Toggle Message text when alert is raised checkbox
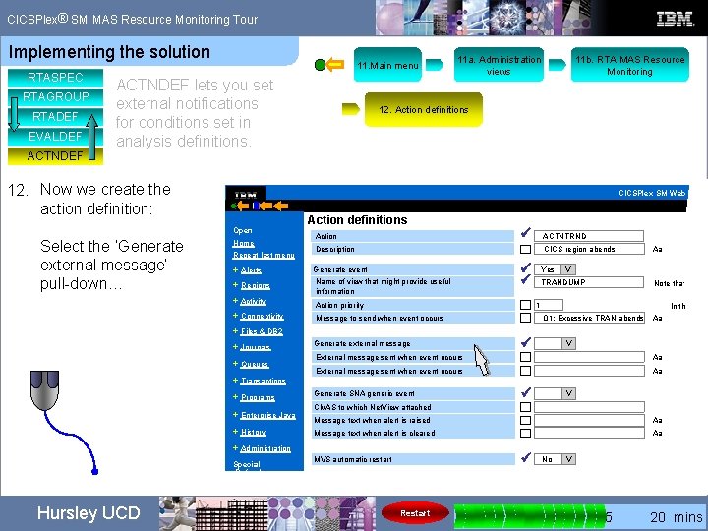Screen dimensions: 708x531 [525, 420]
